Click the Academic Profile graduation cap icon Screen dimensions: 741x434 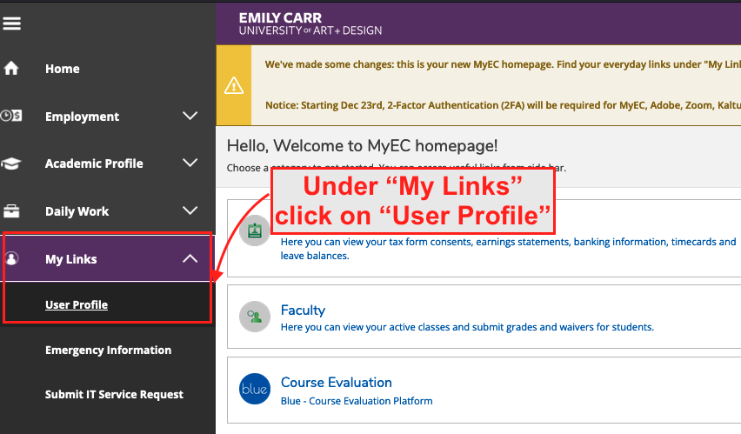click(12, 164)
